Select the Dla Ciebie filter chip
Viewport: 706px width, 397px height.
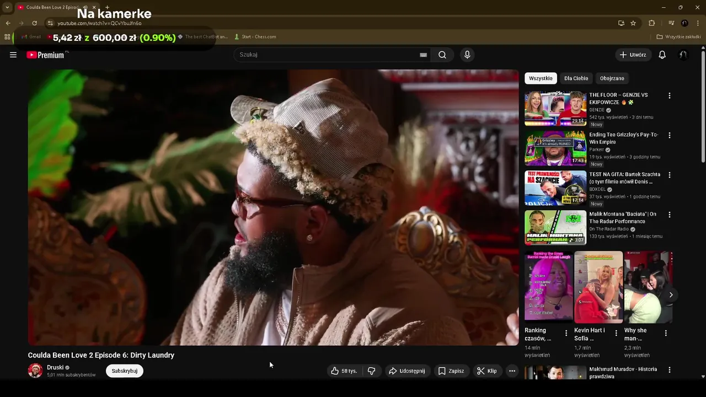(x=576, y=78)
